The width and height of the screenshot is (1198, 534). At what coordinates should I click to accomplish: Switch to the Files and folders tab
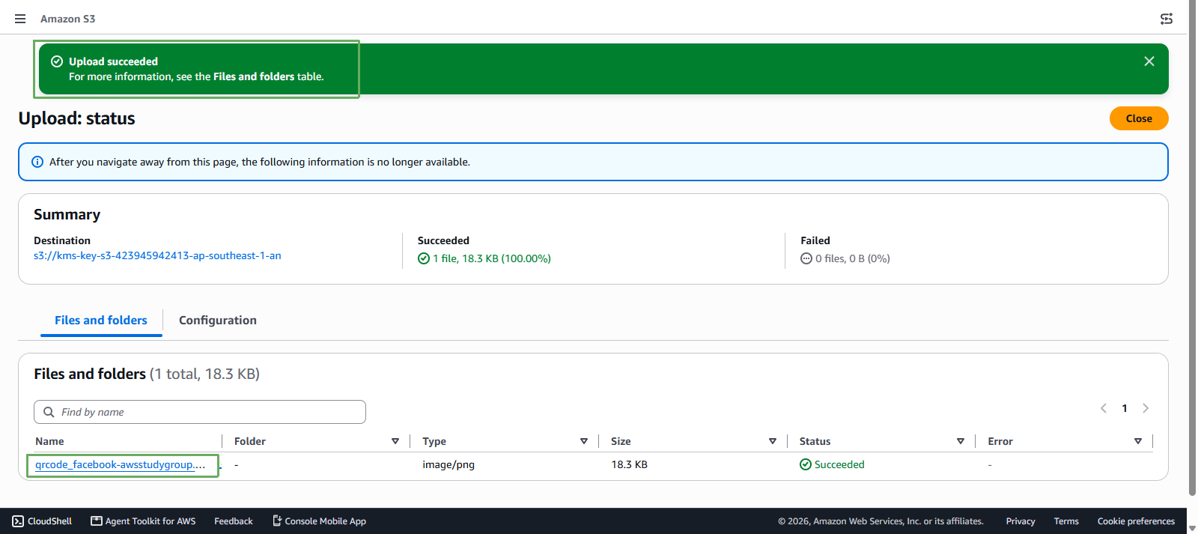click(101, 321)
